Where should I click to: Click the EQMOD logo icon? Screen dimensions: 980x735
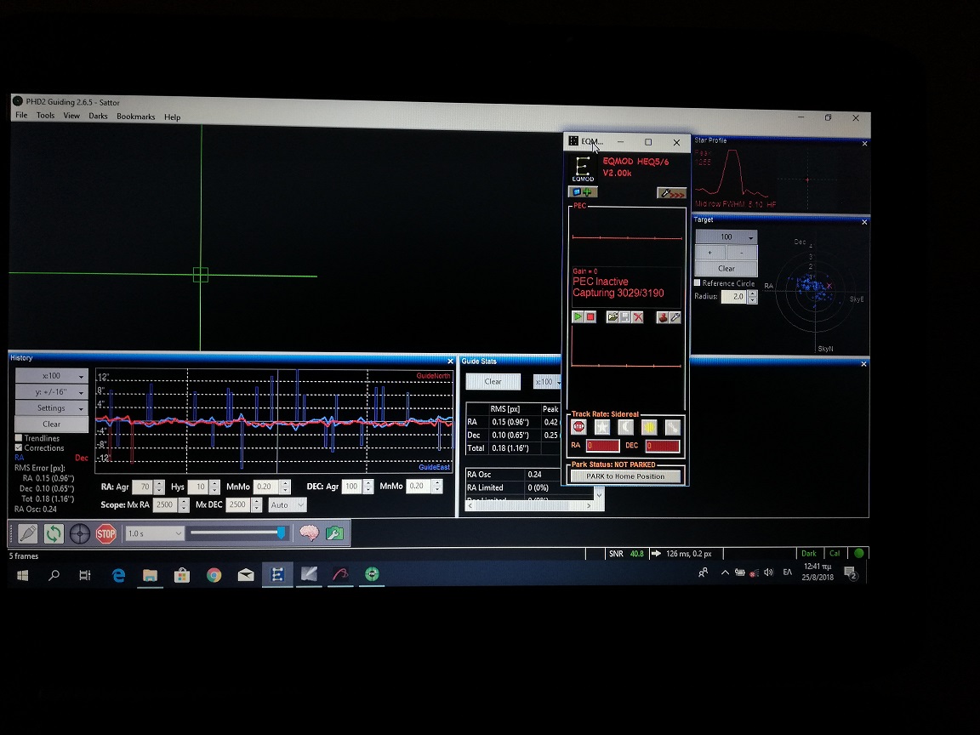tap(583, 168)
